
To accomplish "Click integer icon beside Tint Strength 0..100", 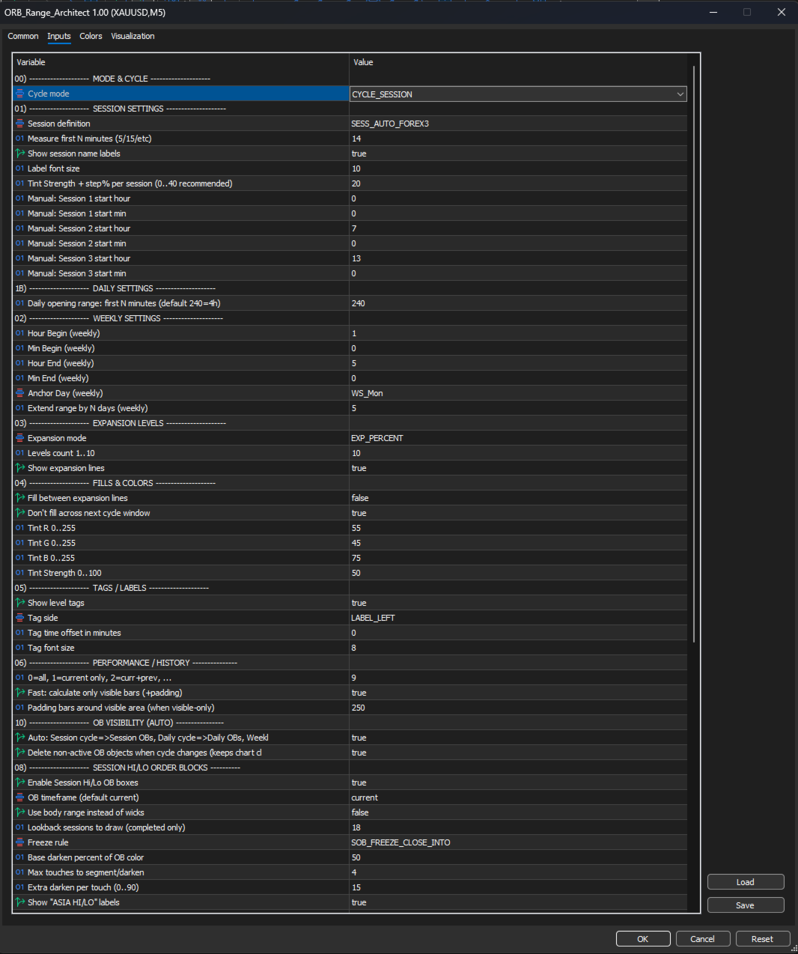I will tap(20, 573).
